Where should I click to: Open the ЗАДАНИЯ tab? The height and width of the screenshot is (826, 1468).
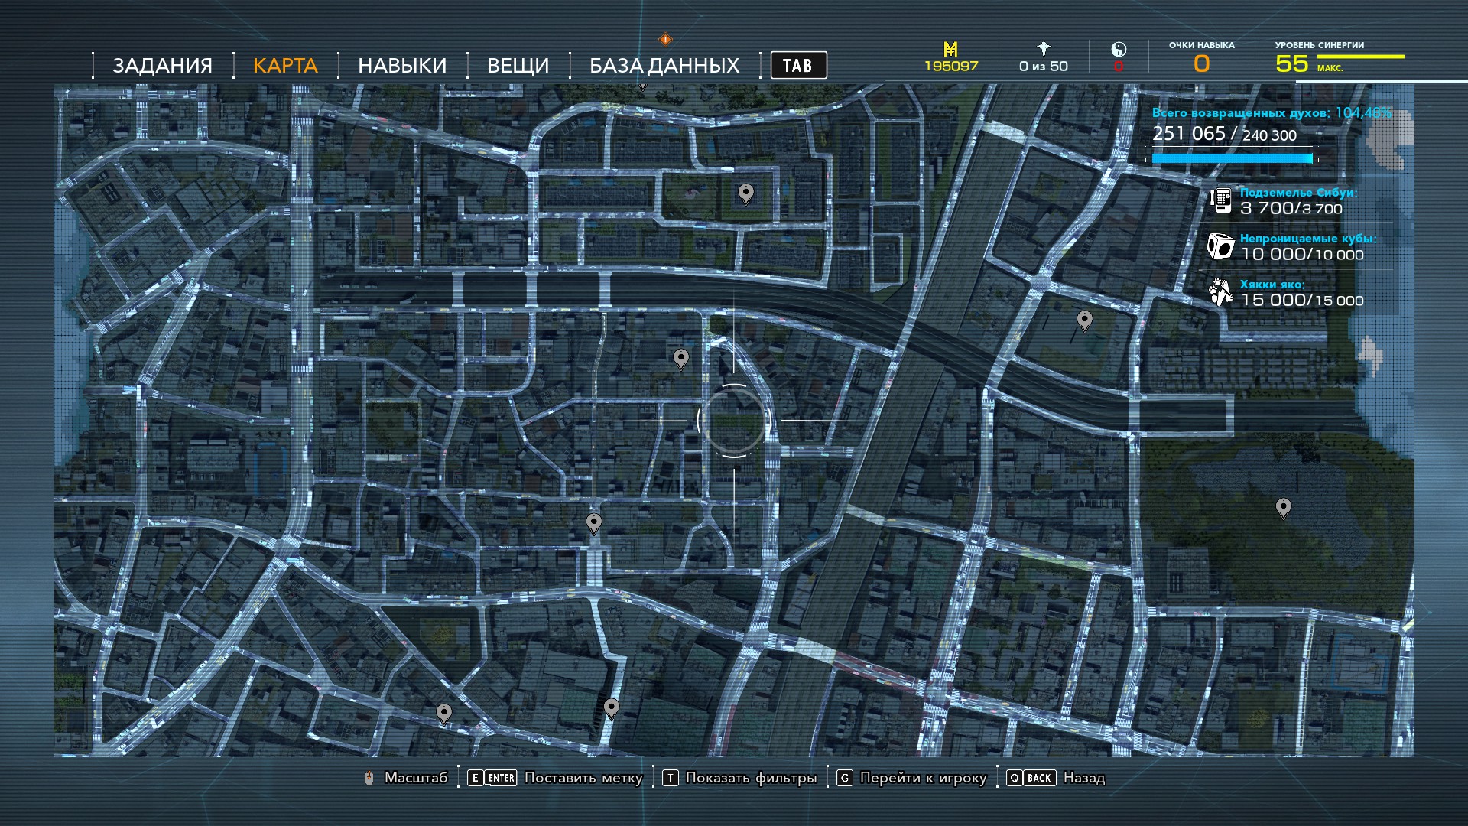[162, 66]
